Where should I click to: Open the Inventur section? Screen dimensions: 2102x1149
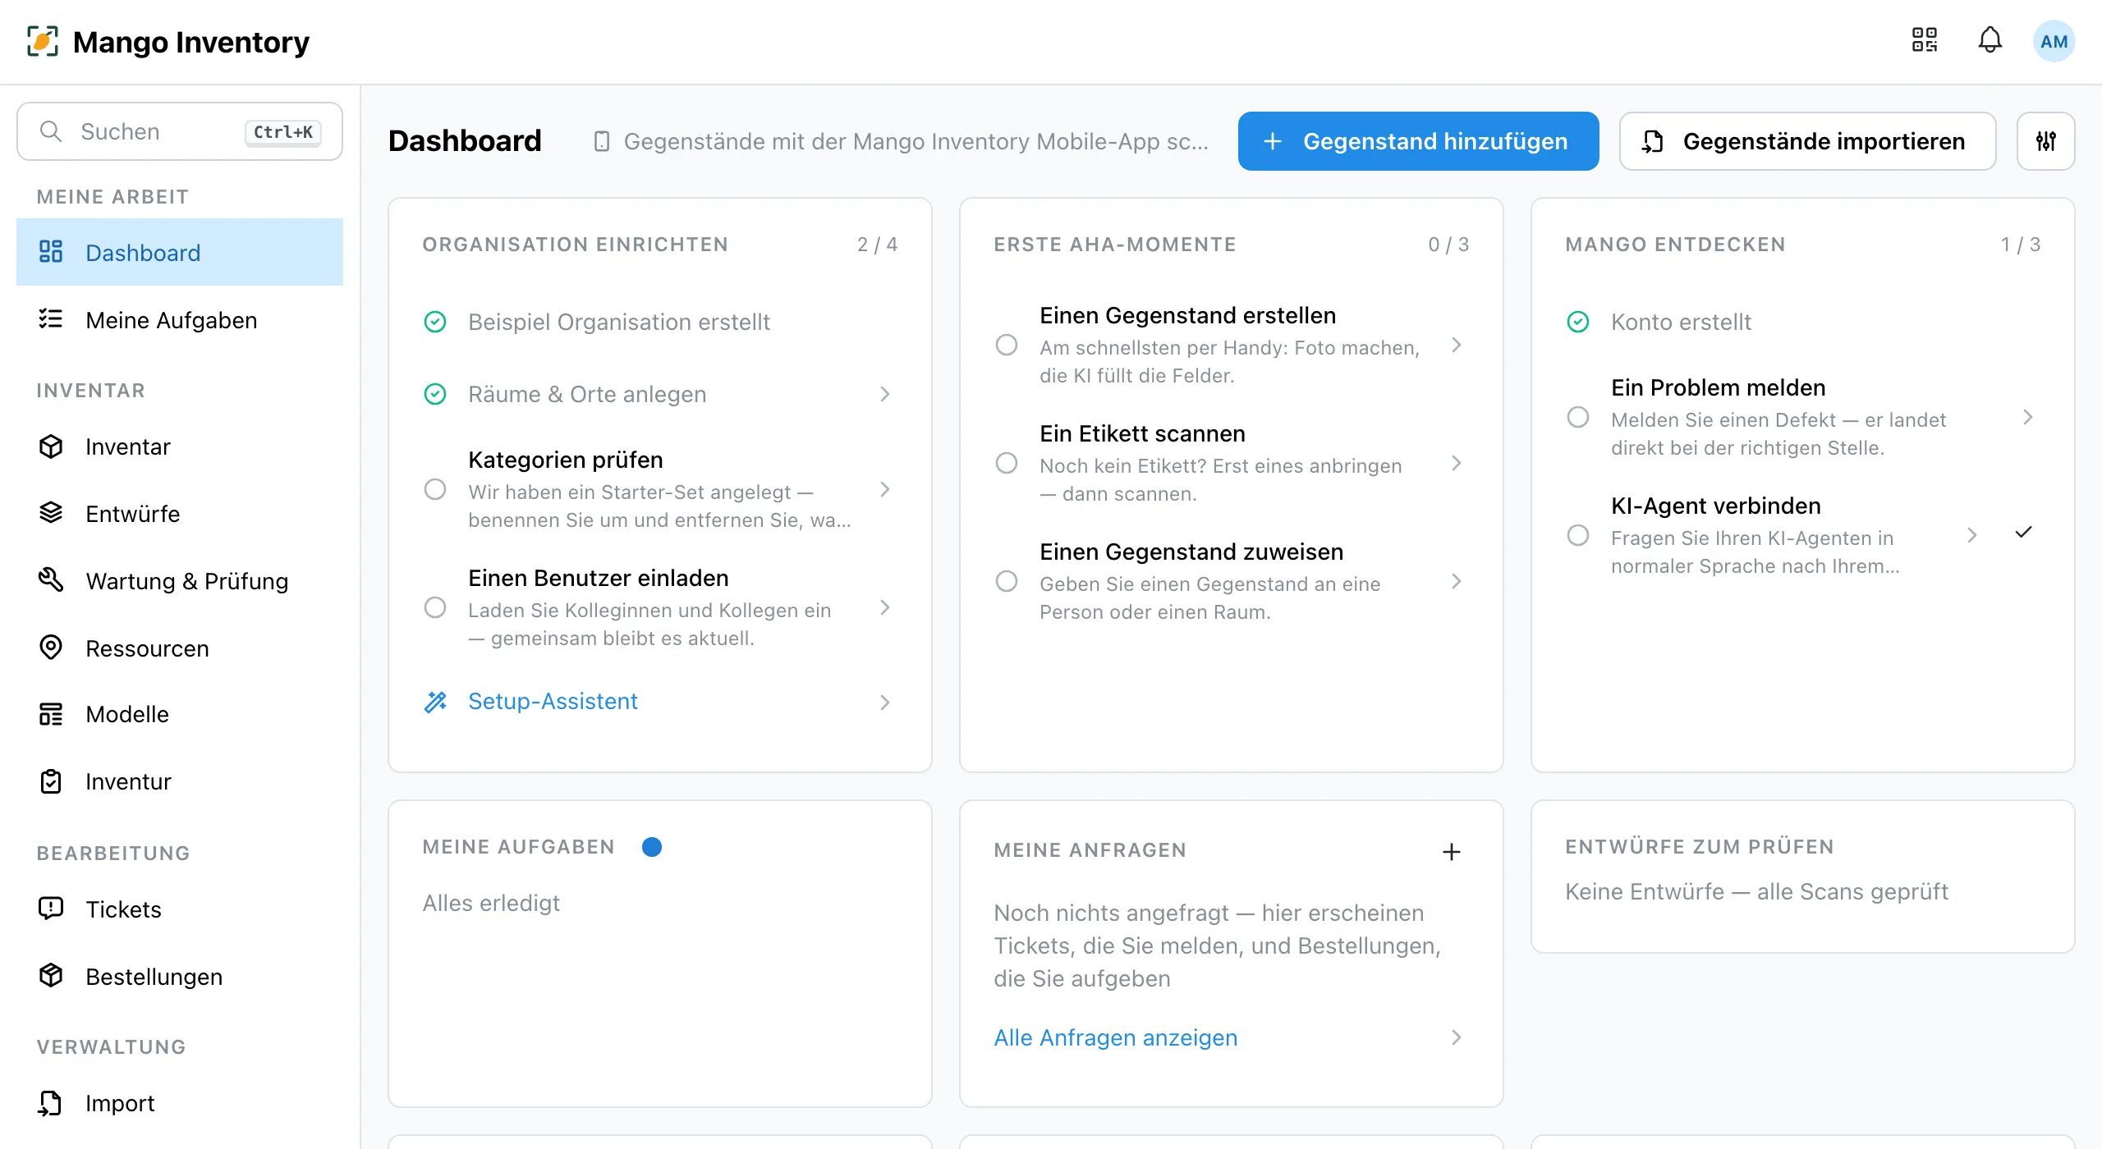(x=180, y=781)
